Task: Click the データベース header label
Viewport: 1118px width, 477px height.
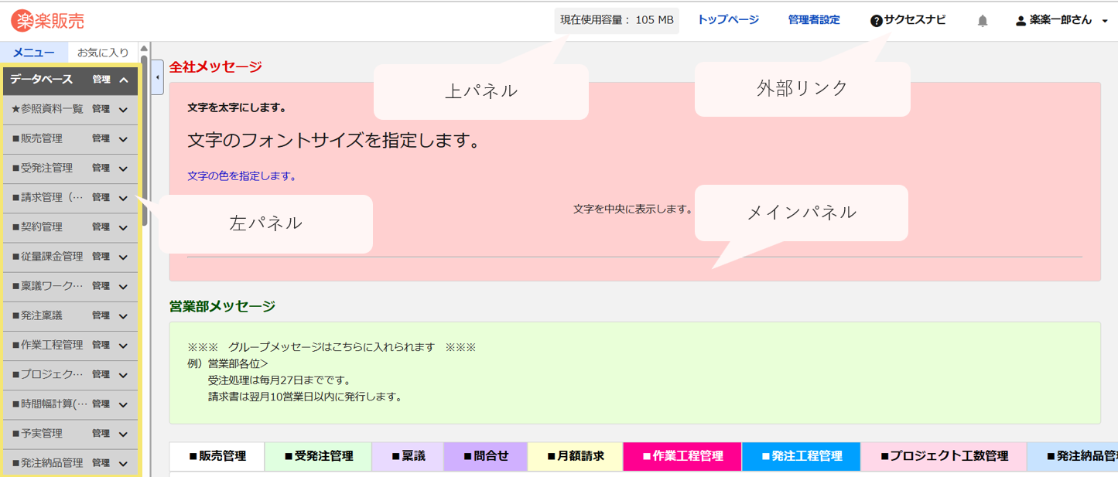Action: click(41, 80)
